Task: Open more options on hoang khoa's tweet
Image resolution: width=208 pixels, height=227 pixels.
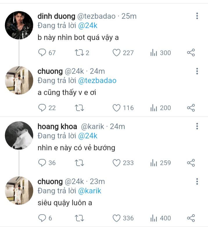Action: (197, 126)
